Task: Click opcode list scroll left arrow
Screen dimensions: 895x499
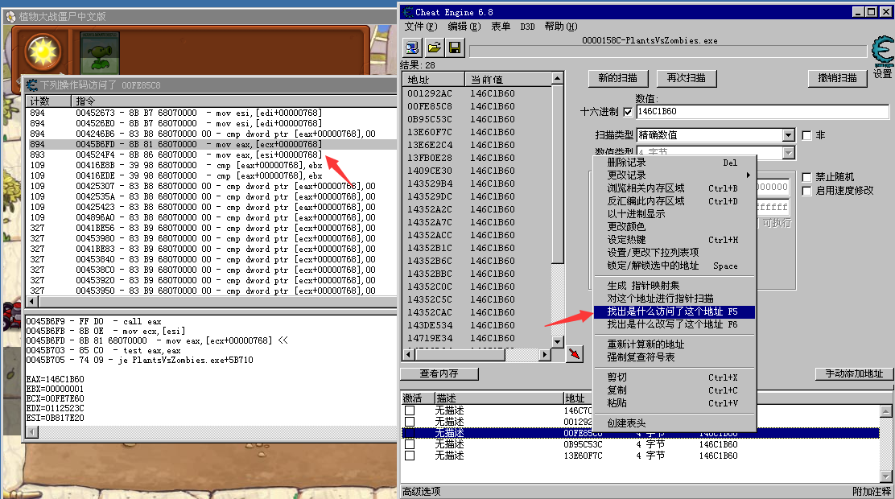Action: pyautogui.click(x=32, y=302)
